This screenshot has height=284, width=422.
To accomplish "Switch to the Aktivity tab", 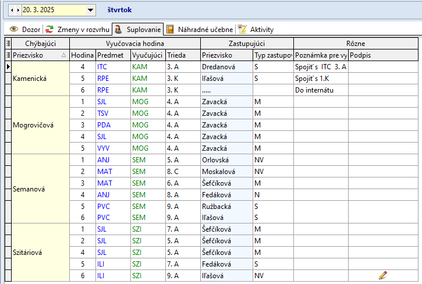I will [256, 29].
